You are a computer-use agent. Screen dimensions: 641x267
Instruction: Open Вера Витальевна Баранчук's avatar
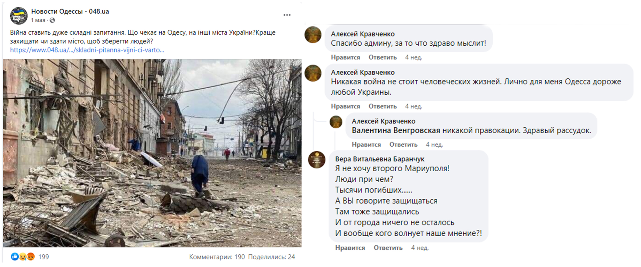point(317,160)
